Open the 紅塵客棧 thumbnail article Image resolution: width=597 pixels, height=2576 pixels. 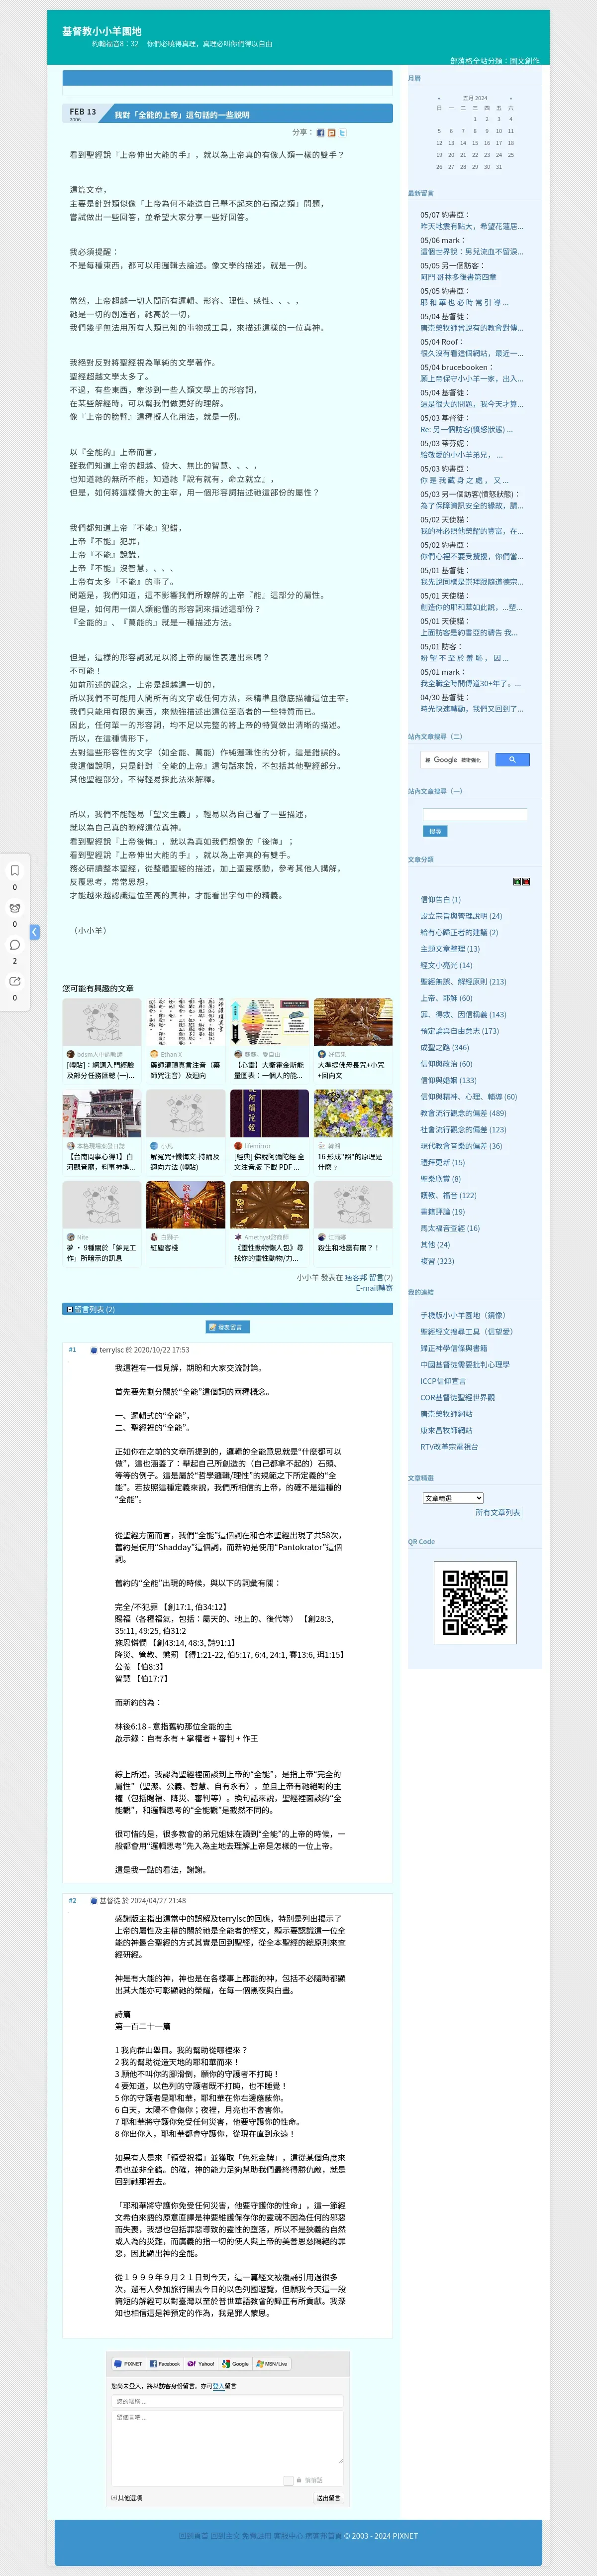pyautogui.click(x=186, y=1205)
